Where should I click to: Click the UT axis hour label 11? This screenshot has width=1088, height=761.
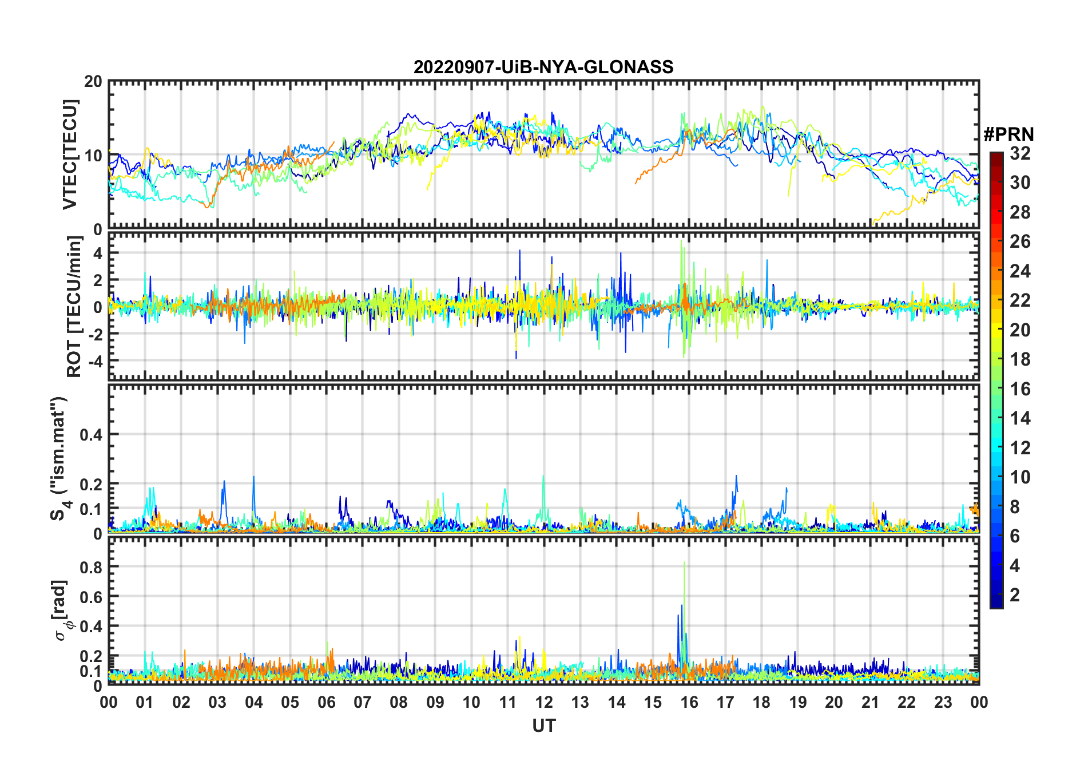click(508, 702)
